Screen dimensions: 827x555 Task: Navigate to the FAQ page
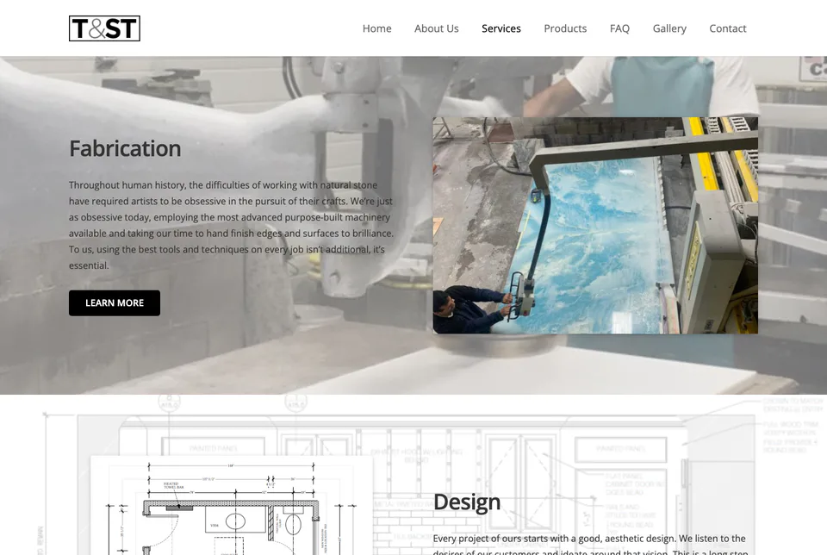click(619, 28)
